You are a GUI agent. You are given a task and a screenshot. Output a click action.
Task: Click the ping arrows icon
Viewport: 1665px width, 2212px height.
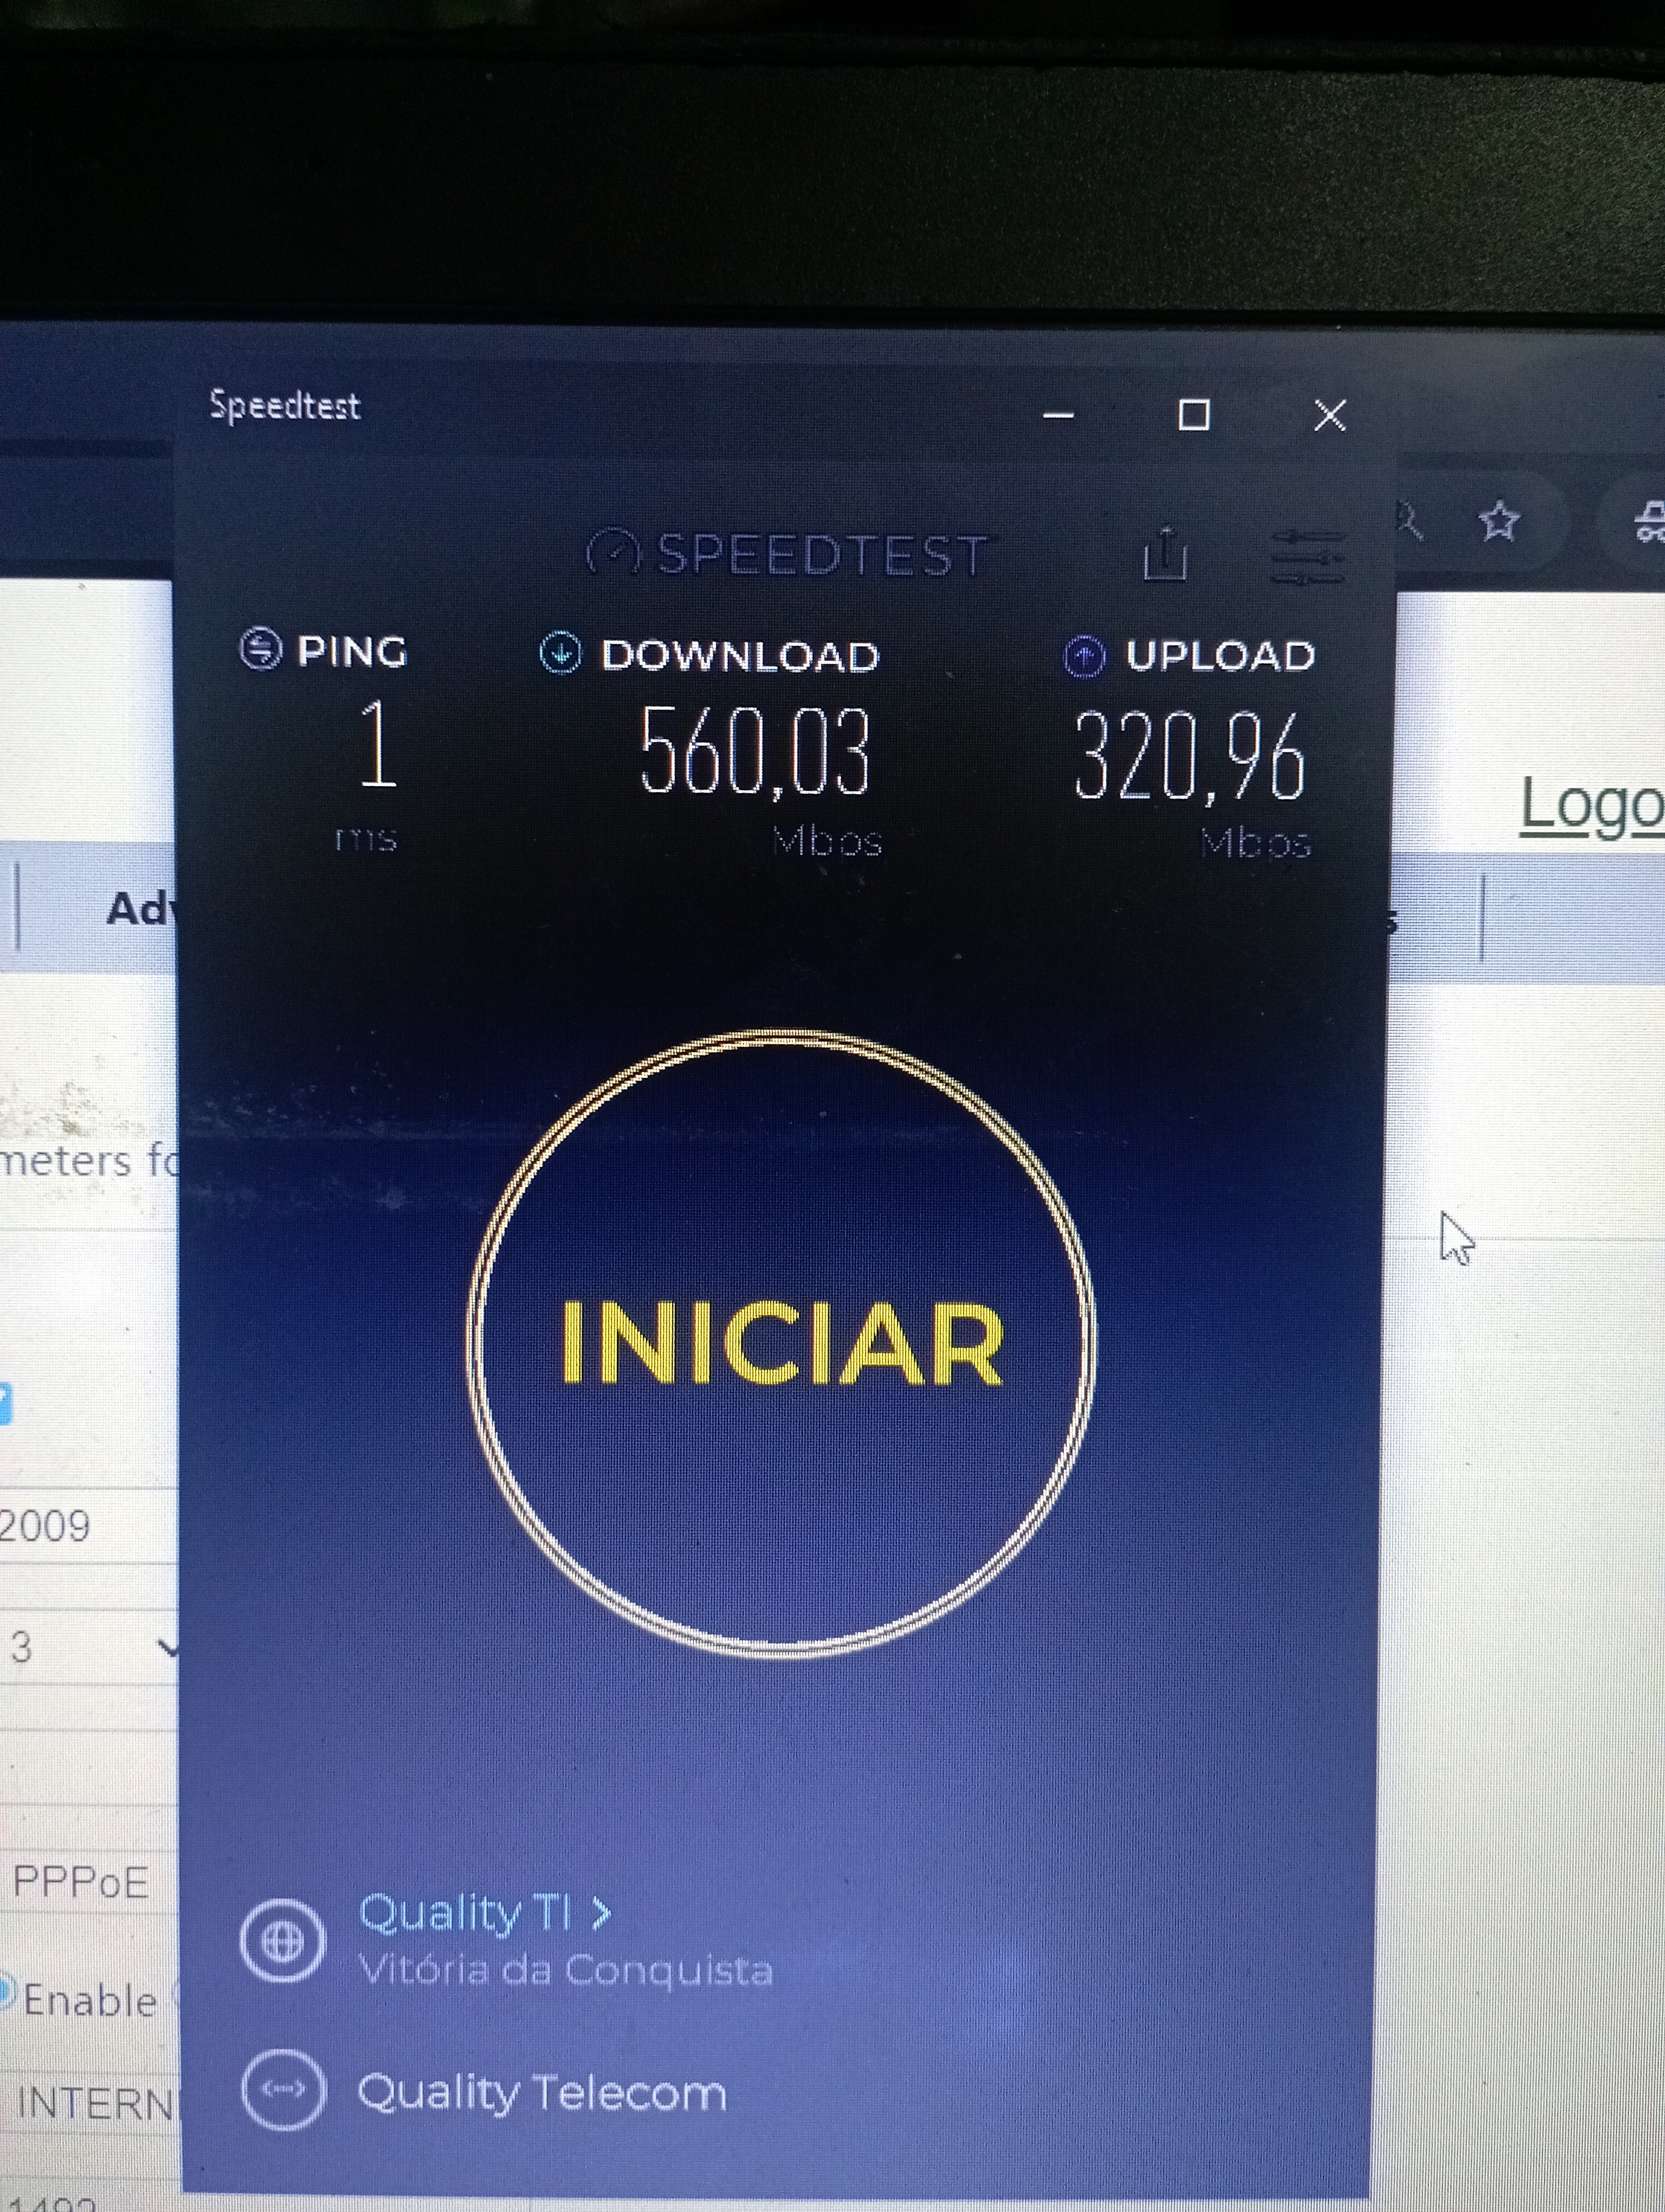coord(261,648)
